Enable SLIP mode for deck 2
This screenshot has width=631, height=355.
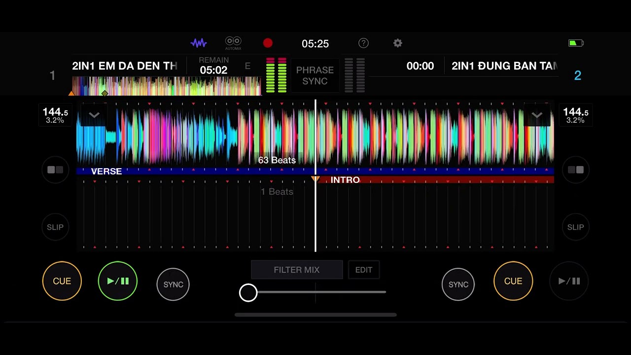[x=575, y=227]
